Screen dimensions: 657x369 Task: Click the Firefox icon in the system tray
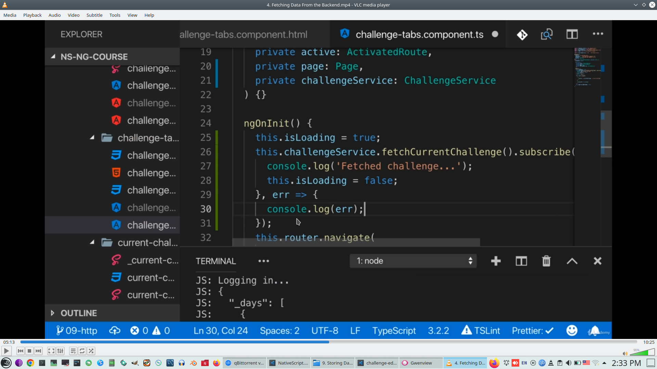click(x=494, y=363)
